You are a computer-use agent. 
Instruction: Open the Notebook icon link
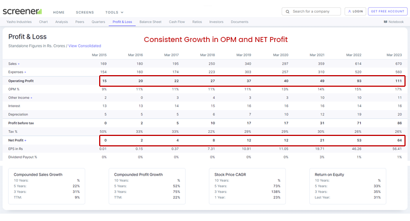[386, 22]
